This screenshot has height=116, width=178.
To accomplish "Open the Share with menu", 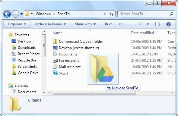I will (x=85, y=24).
